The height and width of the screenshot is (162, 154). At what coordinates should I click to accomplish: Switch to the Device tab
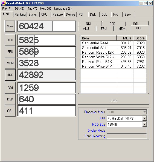[x=71, y=15]
